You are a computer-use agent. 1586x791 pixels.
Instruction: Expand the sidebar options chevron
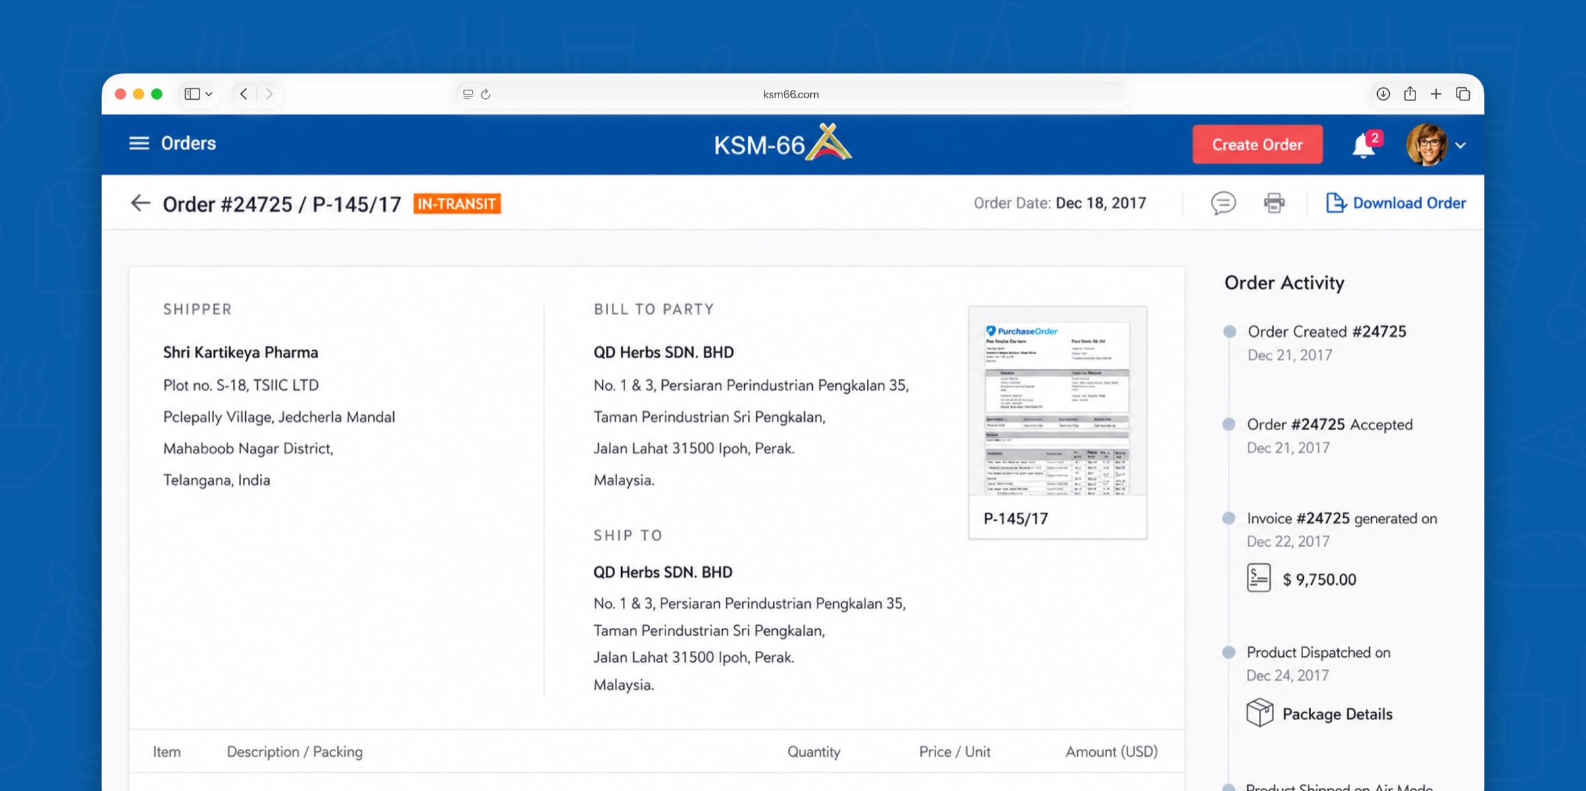pyautogui.click(x=209, y=94)
